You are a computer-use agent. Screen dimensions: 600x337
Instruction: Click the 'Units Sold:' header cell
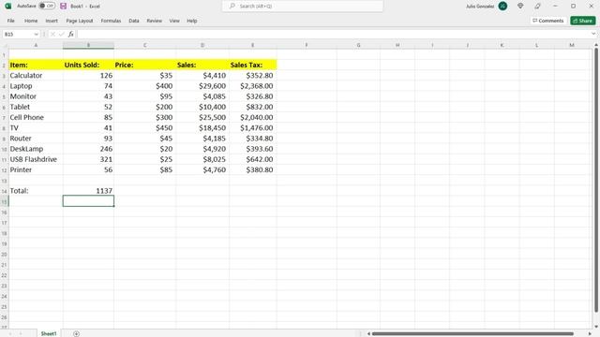[x=88, y=65]
